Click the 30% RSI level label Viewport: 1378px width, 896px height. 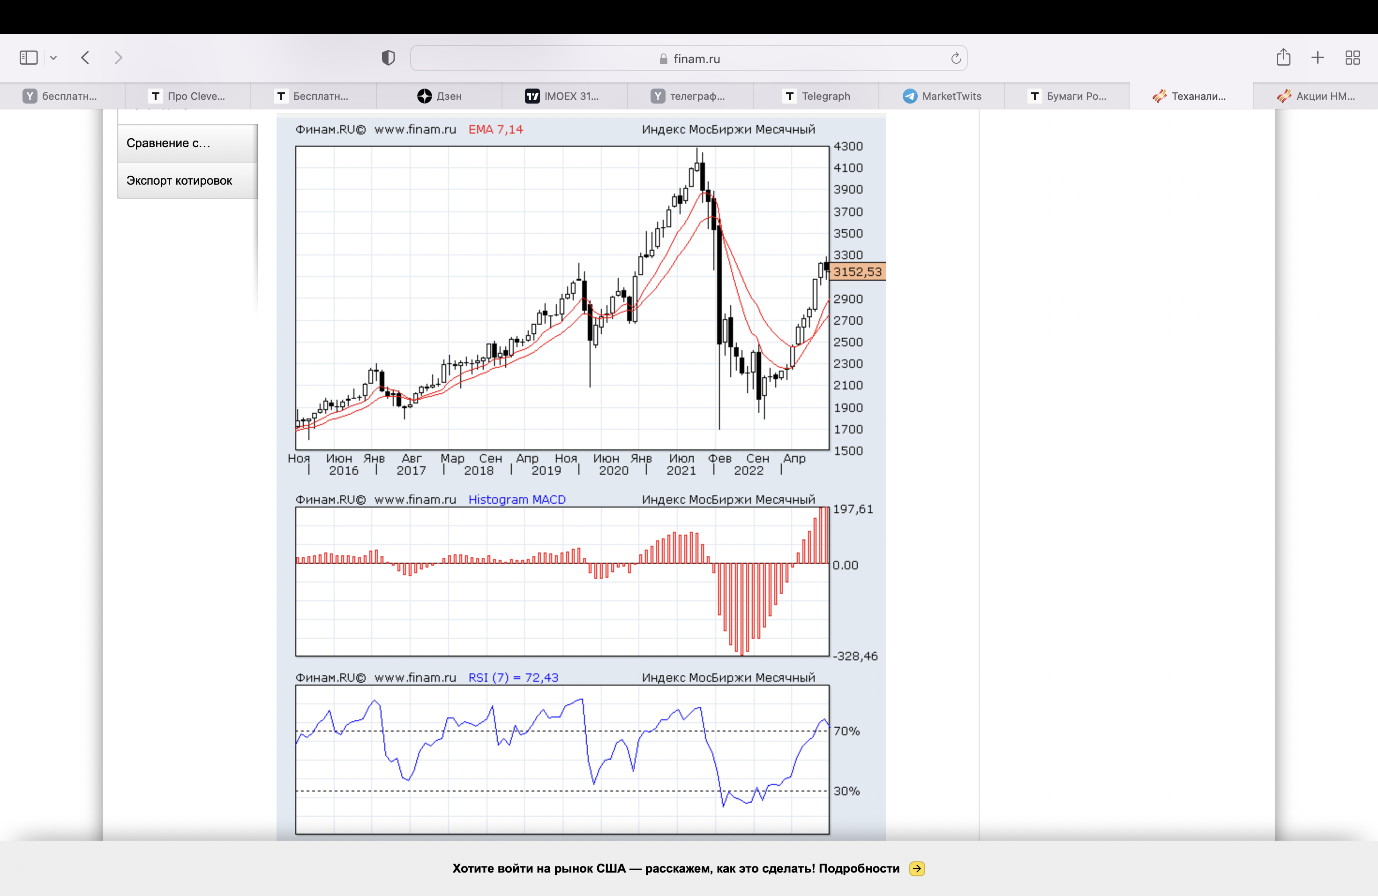[x=846, y=791]
